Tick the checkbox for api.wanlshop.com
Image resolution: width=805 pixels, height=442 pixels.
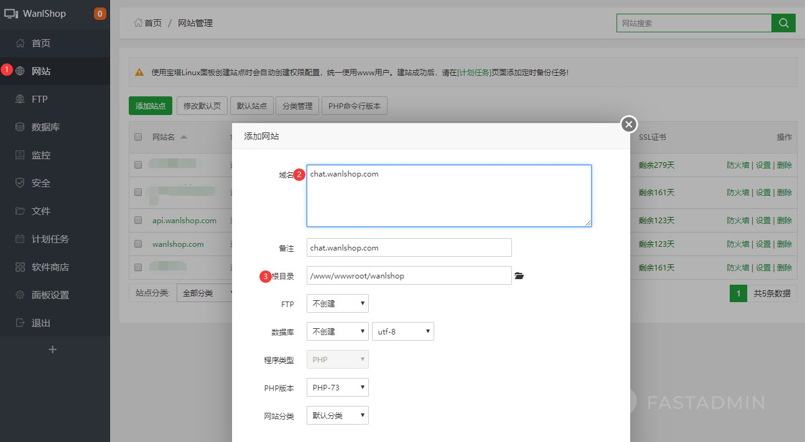point(138,221)
